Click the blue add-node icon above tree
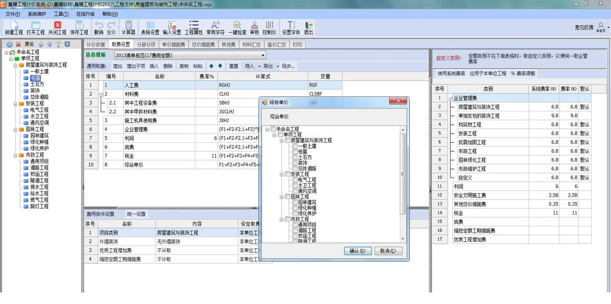The width and height of the screenshot is (611, 304). click(x=10, y=44)
